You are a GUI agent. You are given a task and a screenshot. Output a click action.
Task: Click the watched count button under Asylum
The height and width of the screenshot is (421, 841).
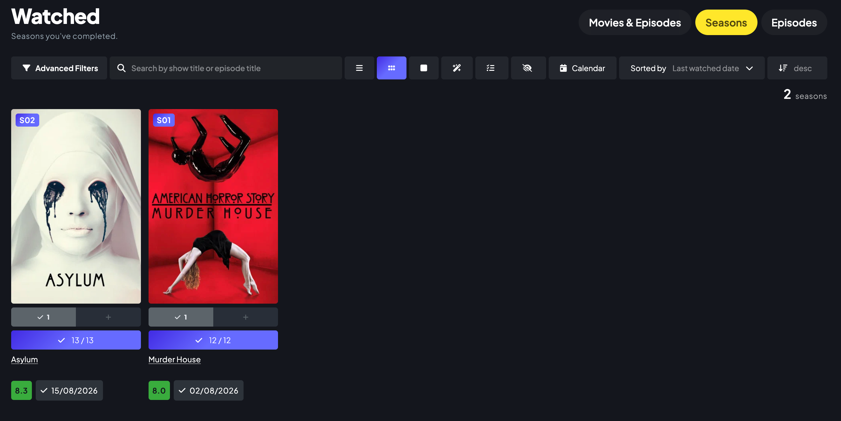point(43,317)
